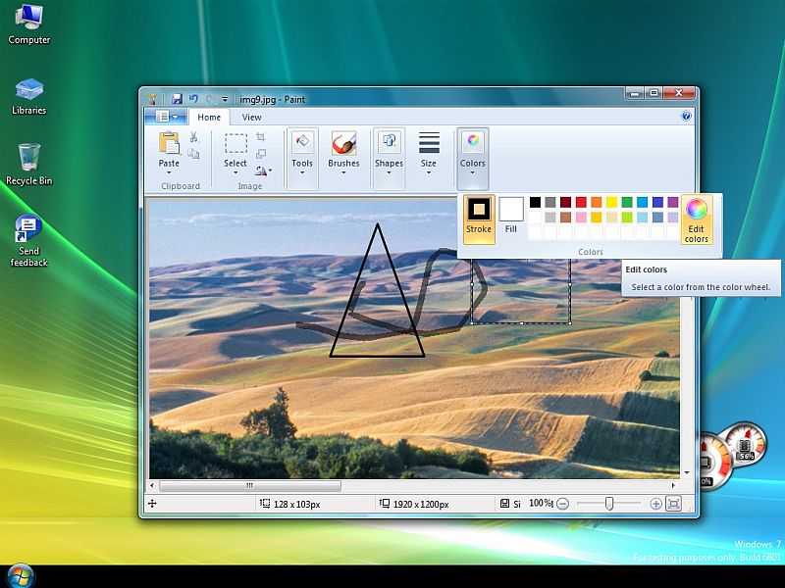Pick the dark red color swatch

pos(566,202)
